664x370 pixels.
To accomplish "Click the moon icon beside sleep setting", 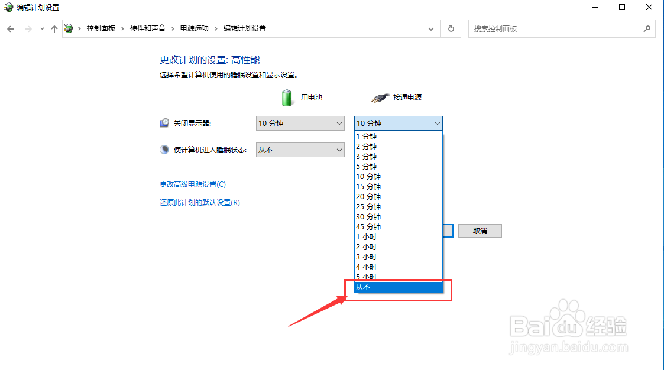I will click(x=164, y=149).
